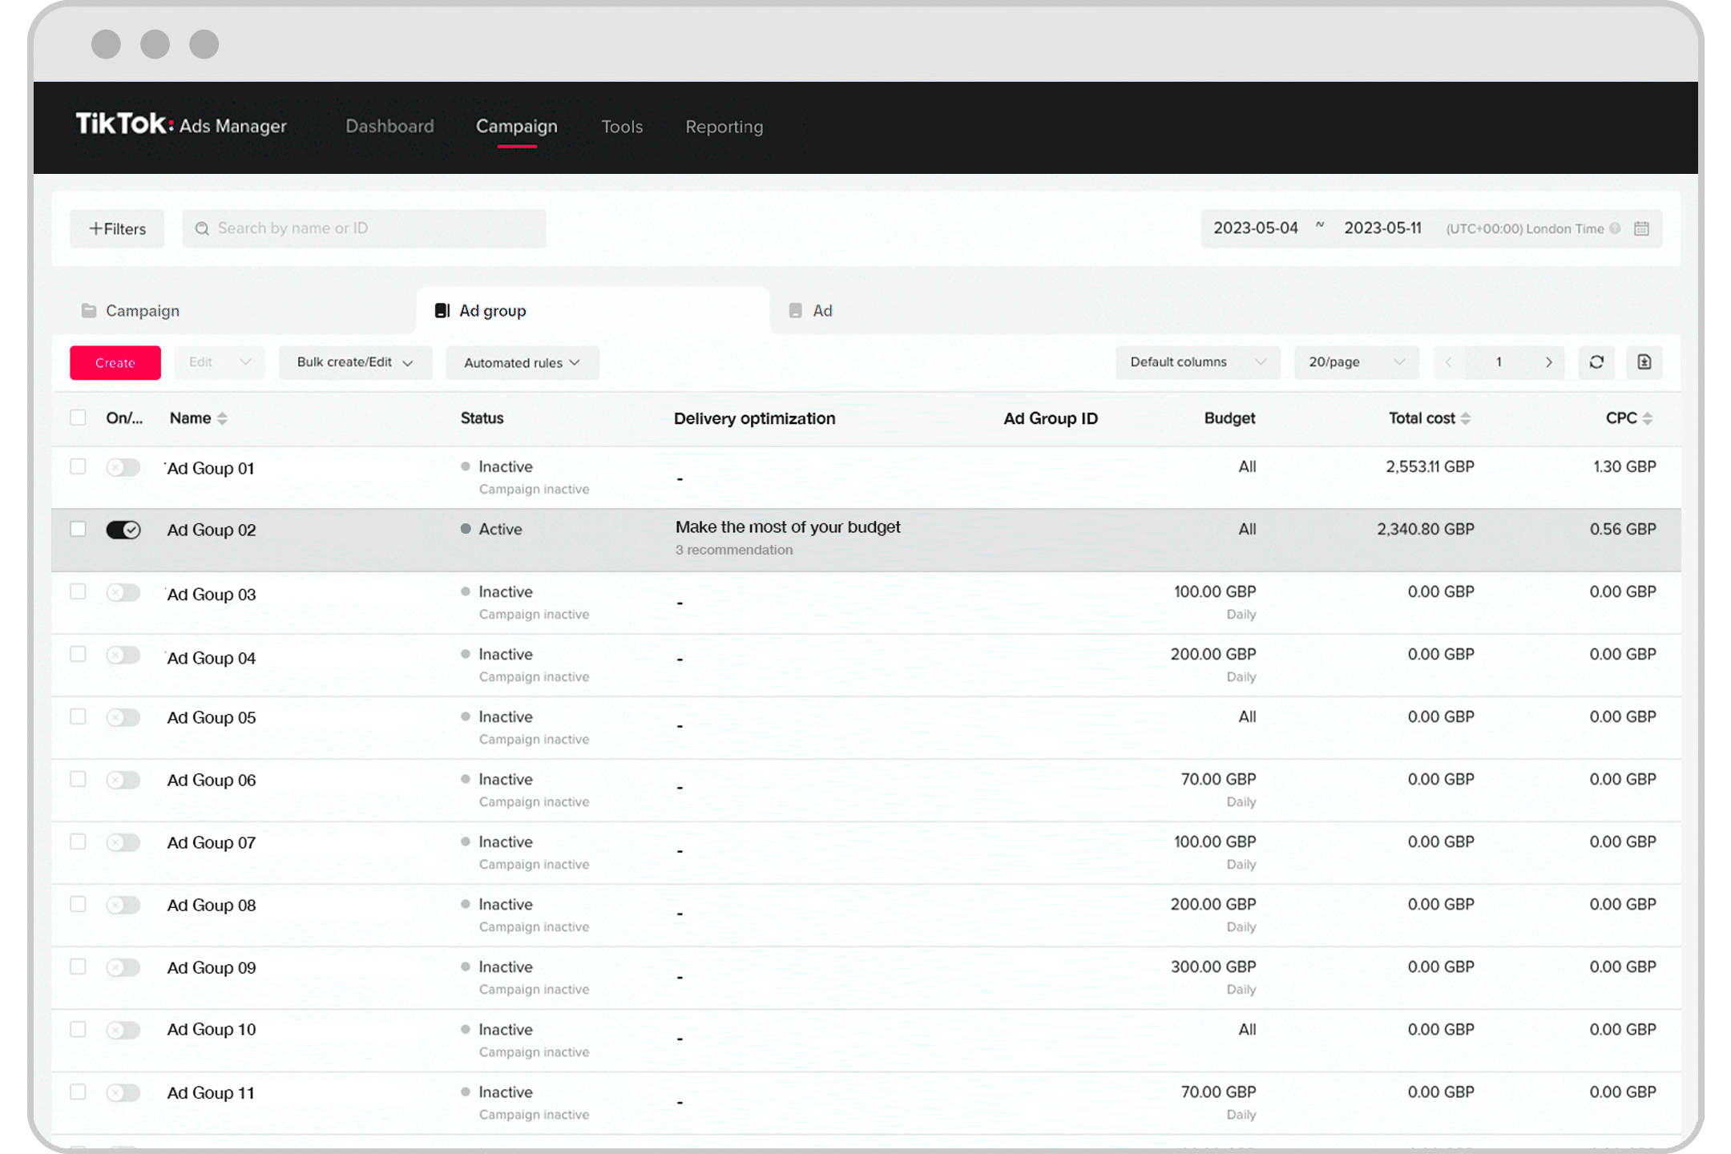
Task: Click the search field magnifier icon
Action: pyautogui.click(x=204, y=228)
